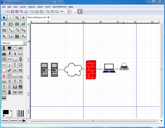Click the Cut scissors toolbar icon
This screenshot has height=128, width=165.
[37, 12]
